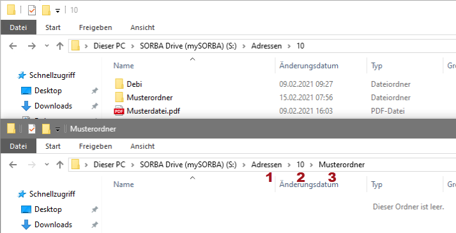The width and height of the screenshot is (456, 233).
Task: Open Schnellzugriff in top window sidebar
Action: coord(52,75)
